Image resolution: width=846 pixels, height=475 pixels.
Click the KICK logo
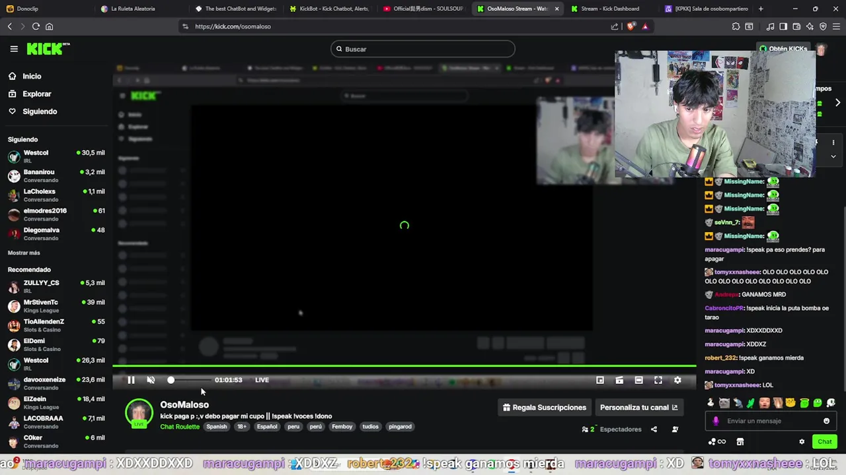[x=48, y=49]
